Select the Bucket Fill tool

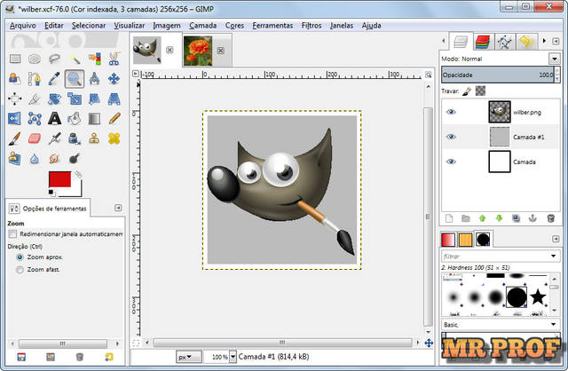(x=75, y=118)
